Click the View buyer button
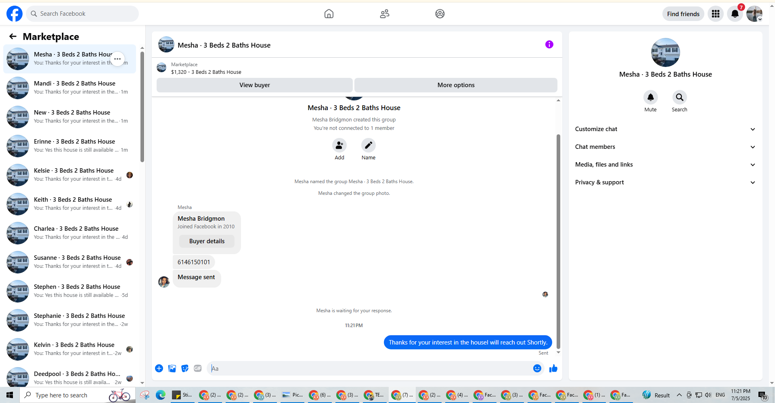This screenshot has width=775, height=403. [255, 85]
